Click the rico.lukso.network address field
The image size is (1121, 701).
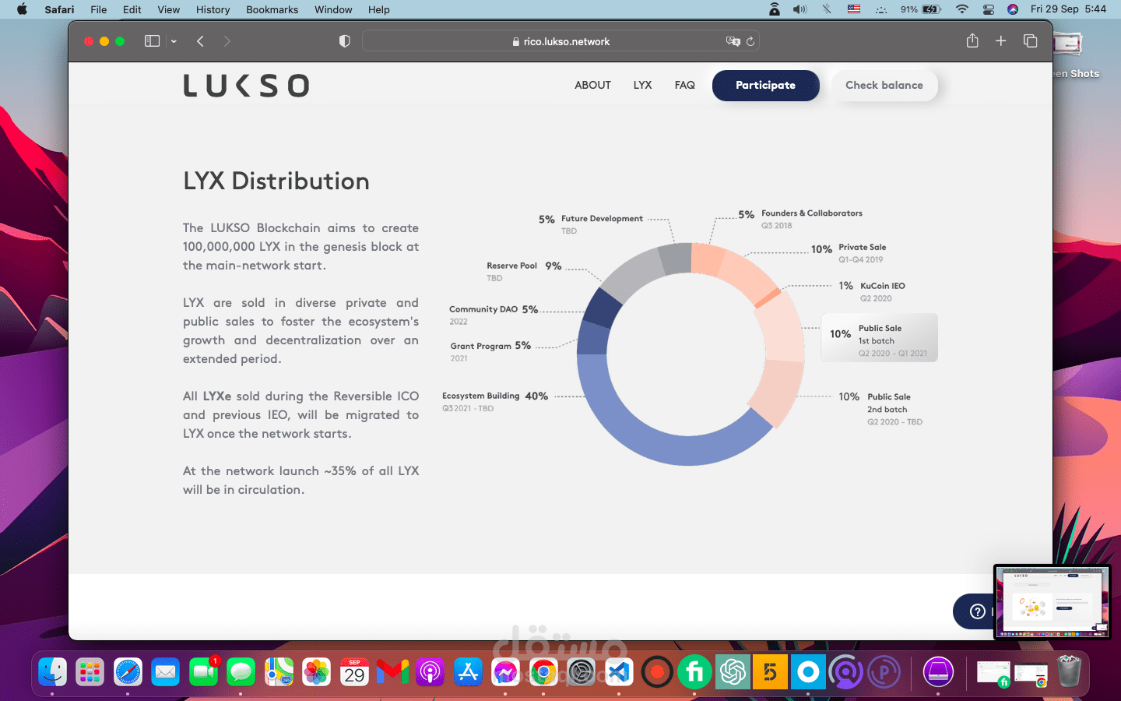[x=560, y=41]
